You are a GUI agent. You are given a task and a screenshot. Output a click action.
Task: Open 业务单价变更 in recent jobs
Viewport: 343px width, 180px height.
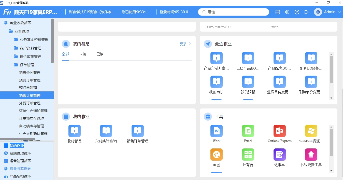pyautogui.click(x=280, y=82)
